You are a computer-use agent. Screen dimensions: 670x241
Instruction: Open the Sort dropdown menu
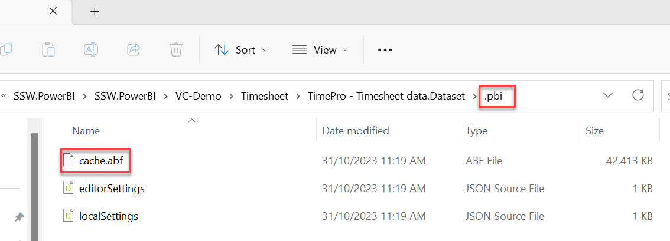240,50
